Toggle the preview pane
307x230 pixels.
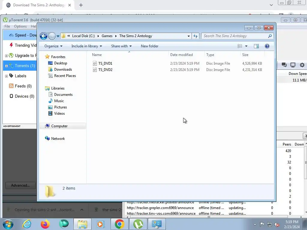[x=256, y=46]
